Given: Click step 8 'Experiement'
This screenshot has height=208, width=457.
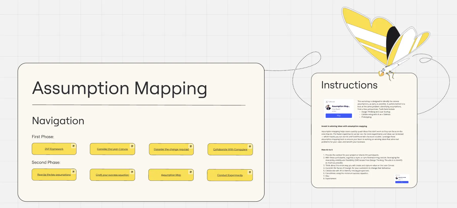Looking at the screenshot, I should pyautogui.click(x=331, y=179).
